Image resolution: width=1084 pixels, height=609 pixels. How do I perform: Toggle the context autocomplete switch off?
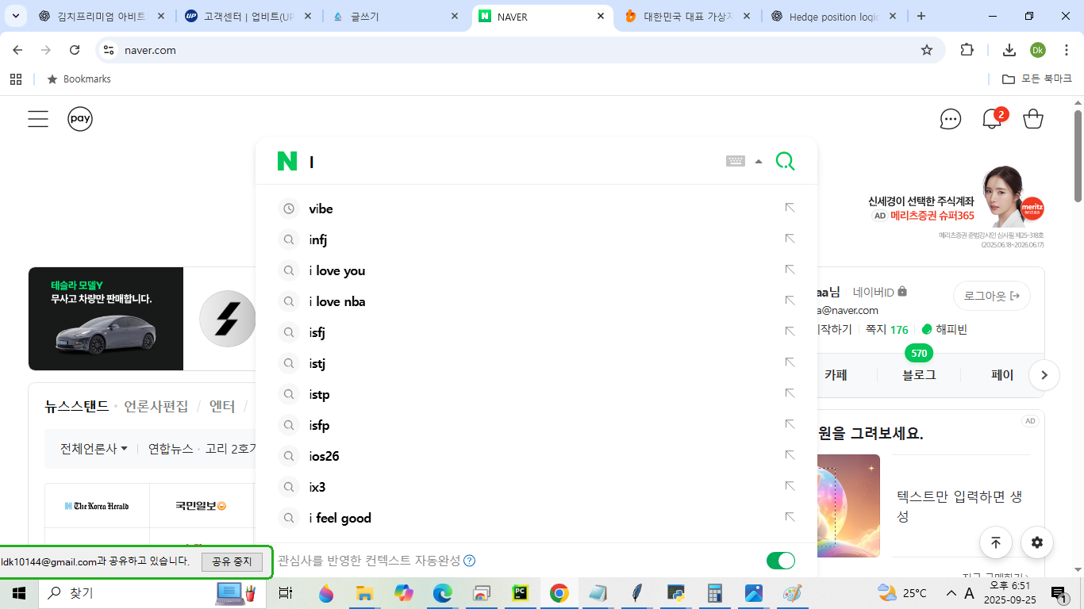[781, 561]
